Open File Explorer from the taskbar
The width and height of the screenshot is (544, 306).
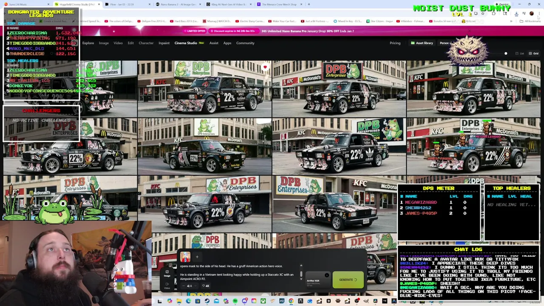pos(179,301)
